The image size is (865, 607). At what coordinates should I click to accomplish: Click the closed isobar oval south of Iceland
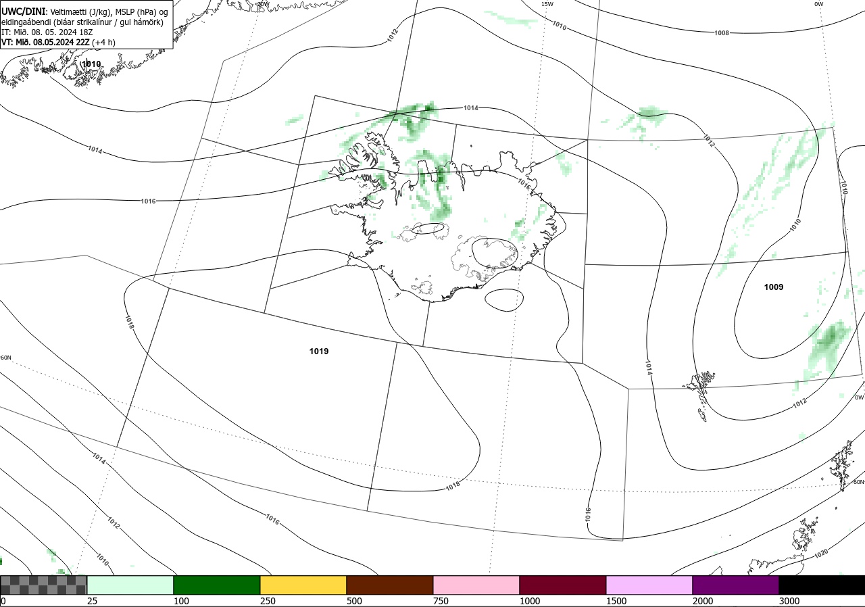(505, 300)
